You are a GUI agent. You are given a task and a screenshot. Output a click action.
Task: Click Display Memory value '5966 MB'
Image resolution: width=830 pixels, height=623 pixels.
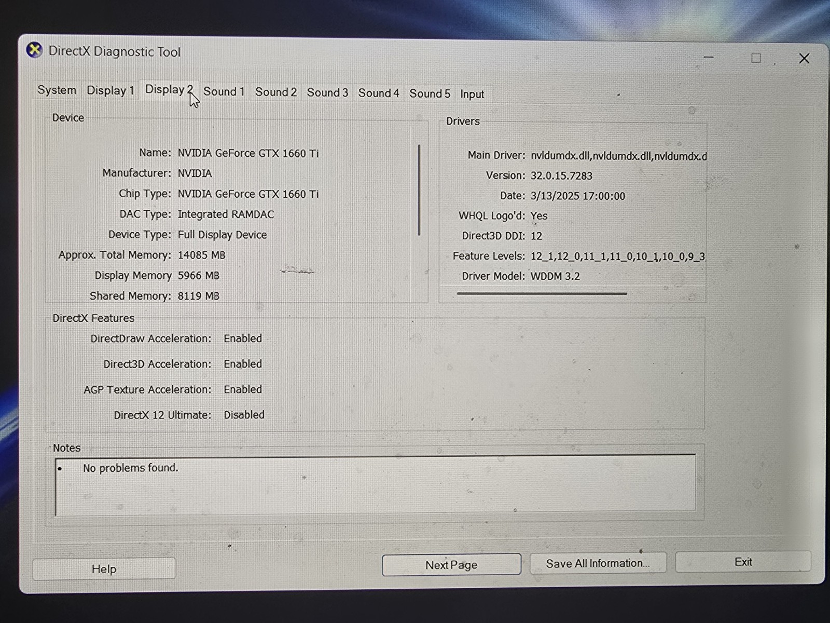click(x=198, y=276)
